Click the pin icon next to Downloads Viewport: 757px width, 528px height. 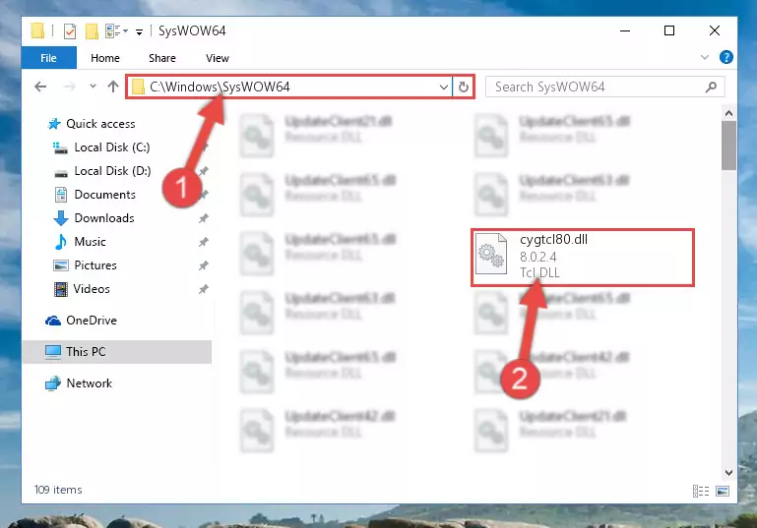(x=203, y=218)
